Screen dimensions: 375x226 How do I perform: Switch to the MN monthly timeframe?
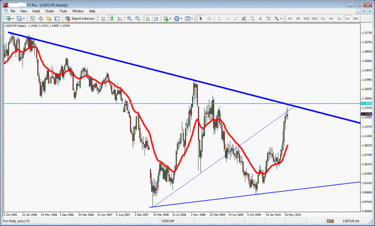(x=356, y=19)
